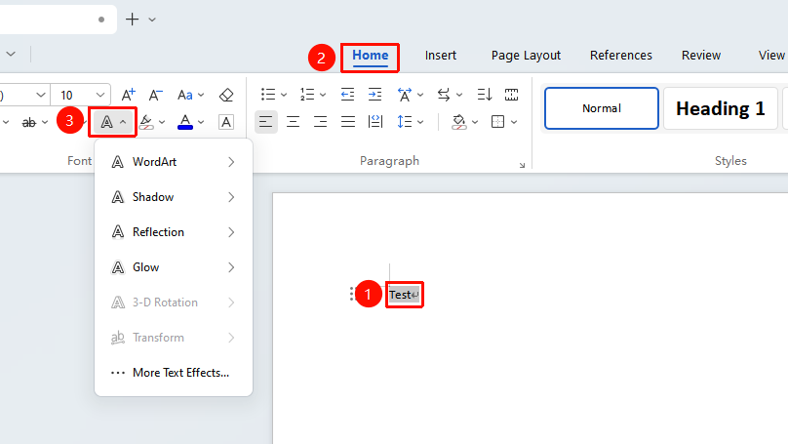The image size is (788, 444).
Task: Expand the character spacing options arrow
Action: click(420, 95)
